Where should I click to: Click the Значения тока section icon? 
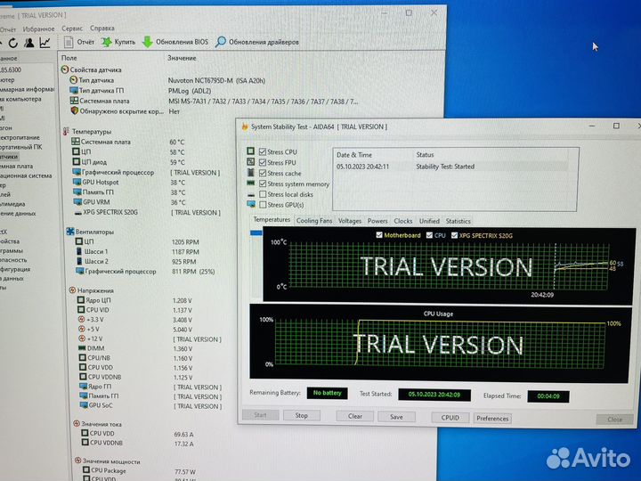(x=76, y=423)
